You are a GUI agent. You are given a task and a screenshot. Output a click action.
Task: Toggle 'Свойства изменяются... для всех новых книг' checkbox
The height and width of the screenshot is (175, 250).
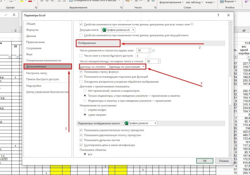coord(81,24)
